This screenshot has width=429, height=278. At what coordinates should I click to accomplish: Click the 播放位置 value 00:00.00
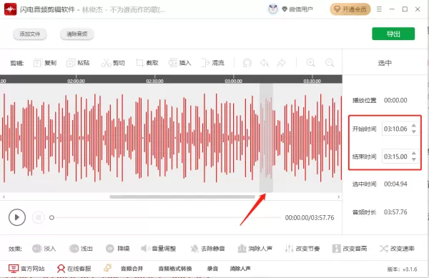395,100
